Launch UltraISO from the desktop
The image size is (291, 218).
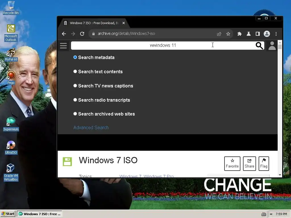pyautogui.click(x=11, y=148)
